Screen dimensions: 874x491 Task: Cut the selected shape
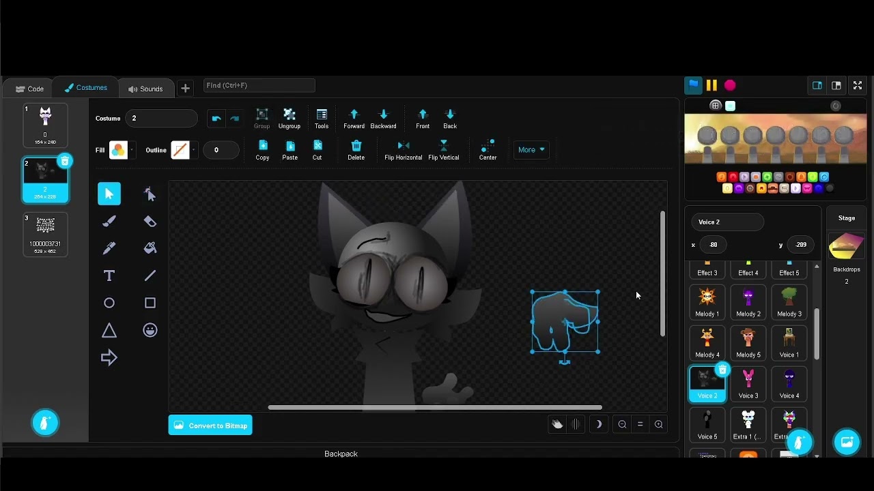(x=318, y=150)
